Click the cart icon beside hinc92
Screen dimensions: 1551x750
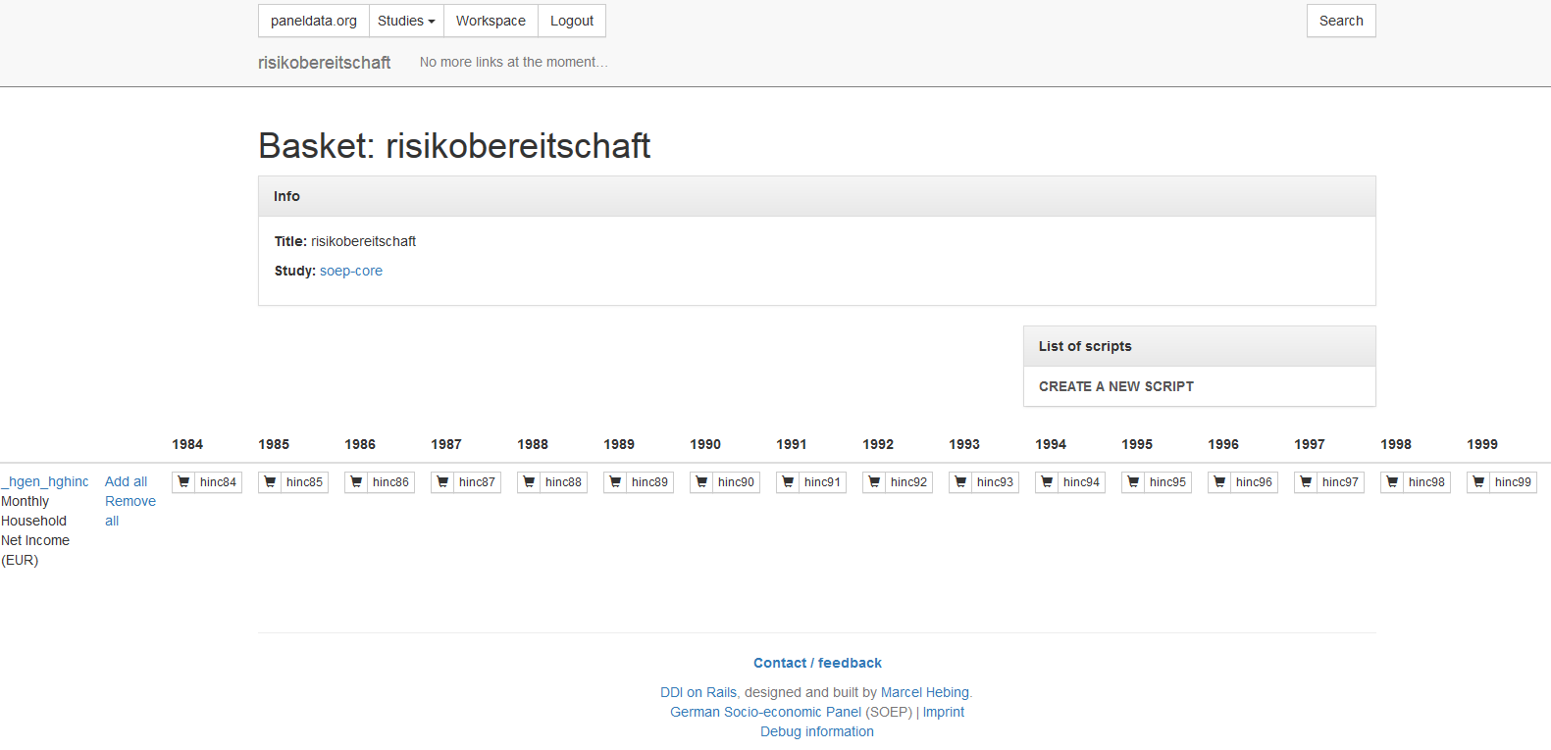[874, 482]
